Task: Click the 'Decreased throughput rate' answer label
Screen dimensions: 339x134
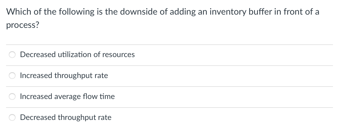Action: click(x=66, y=117)
